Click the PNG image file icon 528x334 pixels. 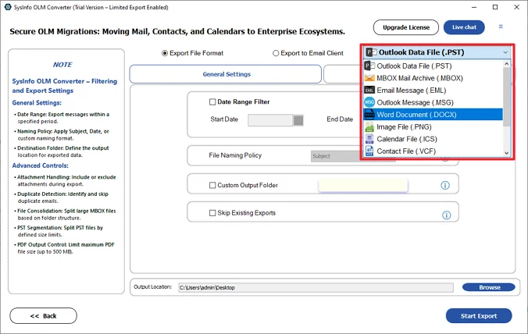coord(369,126)
